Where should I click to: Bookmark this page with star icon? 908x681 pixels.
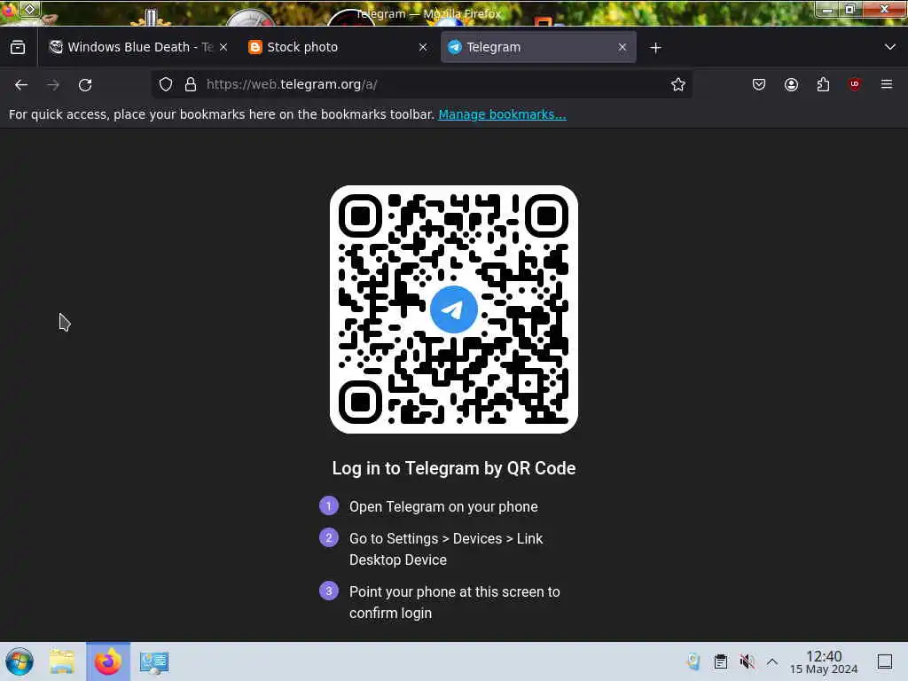tap(678, 84)
